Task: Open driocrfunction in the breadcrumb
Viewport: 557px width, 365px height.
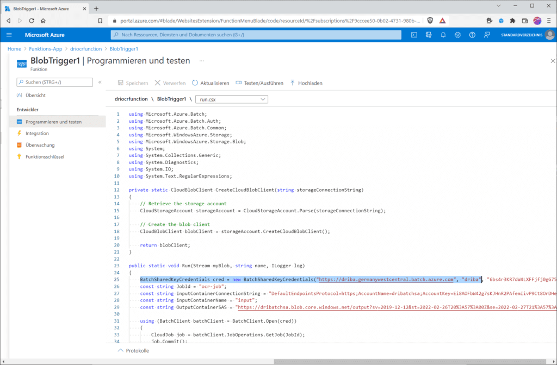Action: (x=86, y=49)
